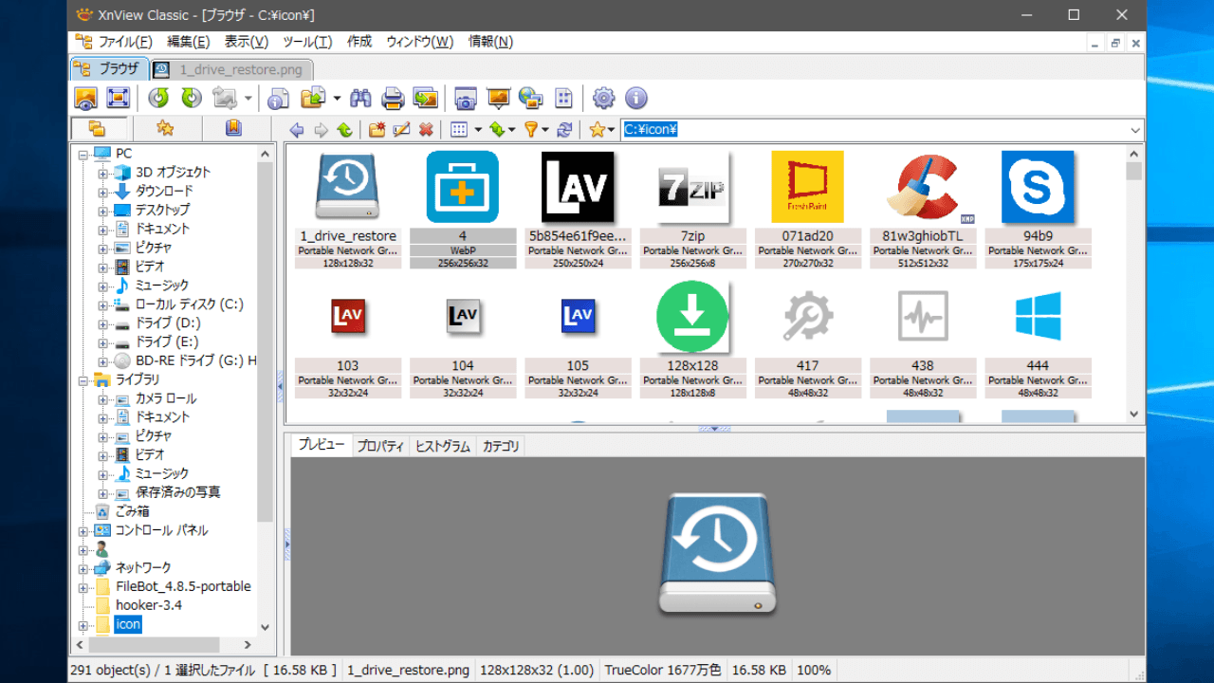
Task: Open image in viewer toolbar icon
Action: pos(85,98)
